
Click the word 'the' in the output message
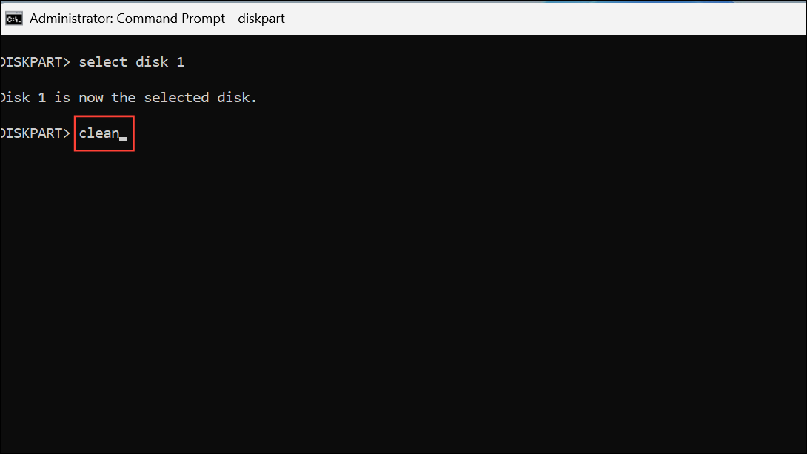click(x=124, y=97)
